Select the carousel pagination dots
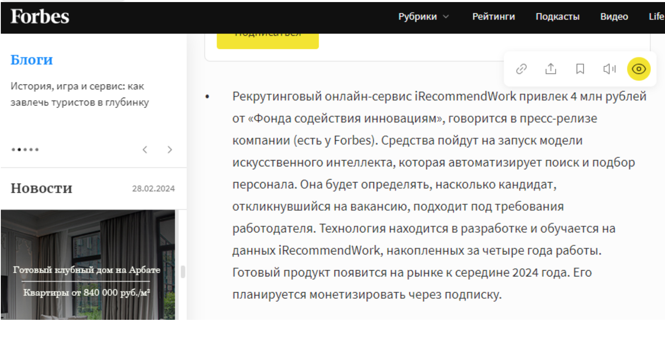This screenshot has width=665, height=355. point(25,150)
